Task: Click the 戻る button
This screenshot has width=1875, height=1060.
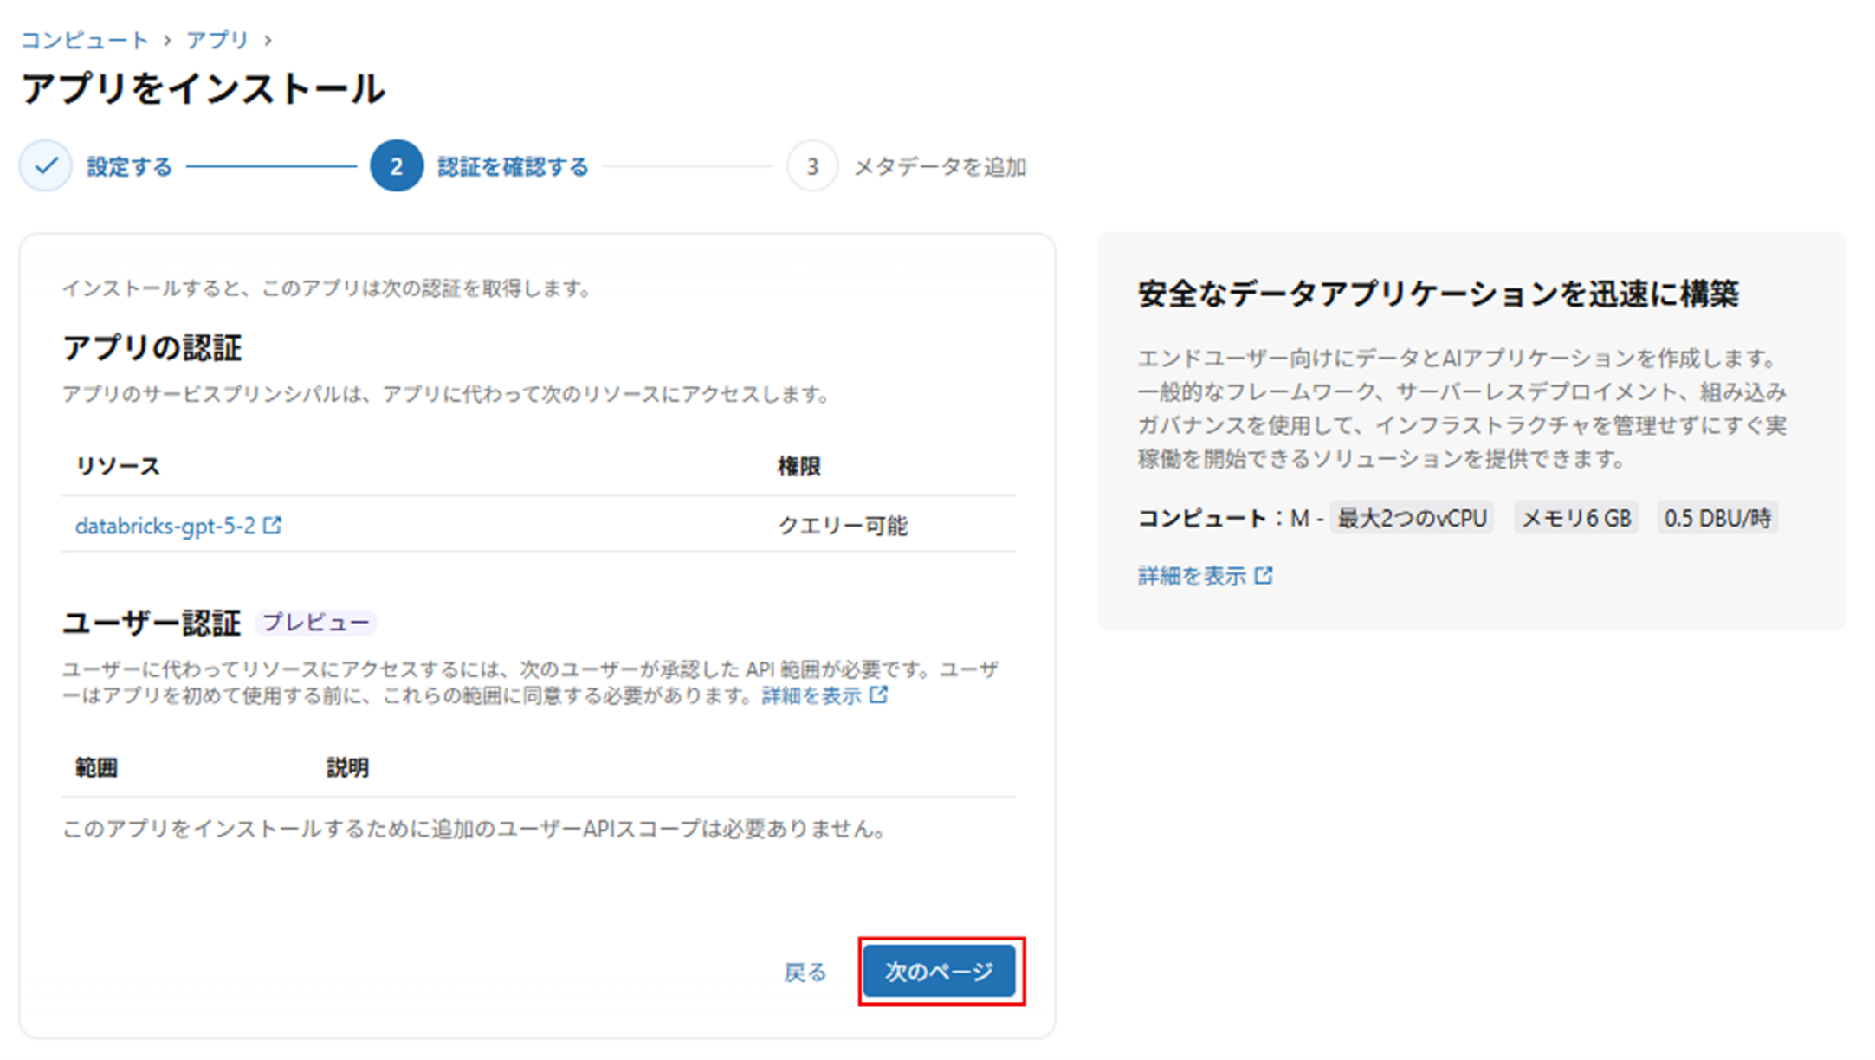Action: [x=805, y=973]
